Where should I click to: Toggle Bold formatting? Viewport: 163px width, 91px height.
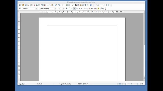(67, 8)
